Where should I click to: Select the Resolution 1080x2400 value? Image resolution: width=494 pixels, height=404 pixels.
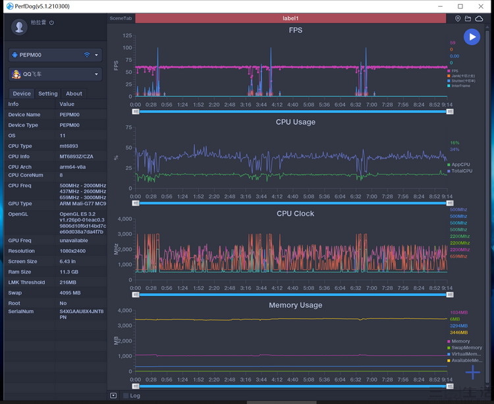coord(72,251)
